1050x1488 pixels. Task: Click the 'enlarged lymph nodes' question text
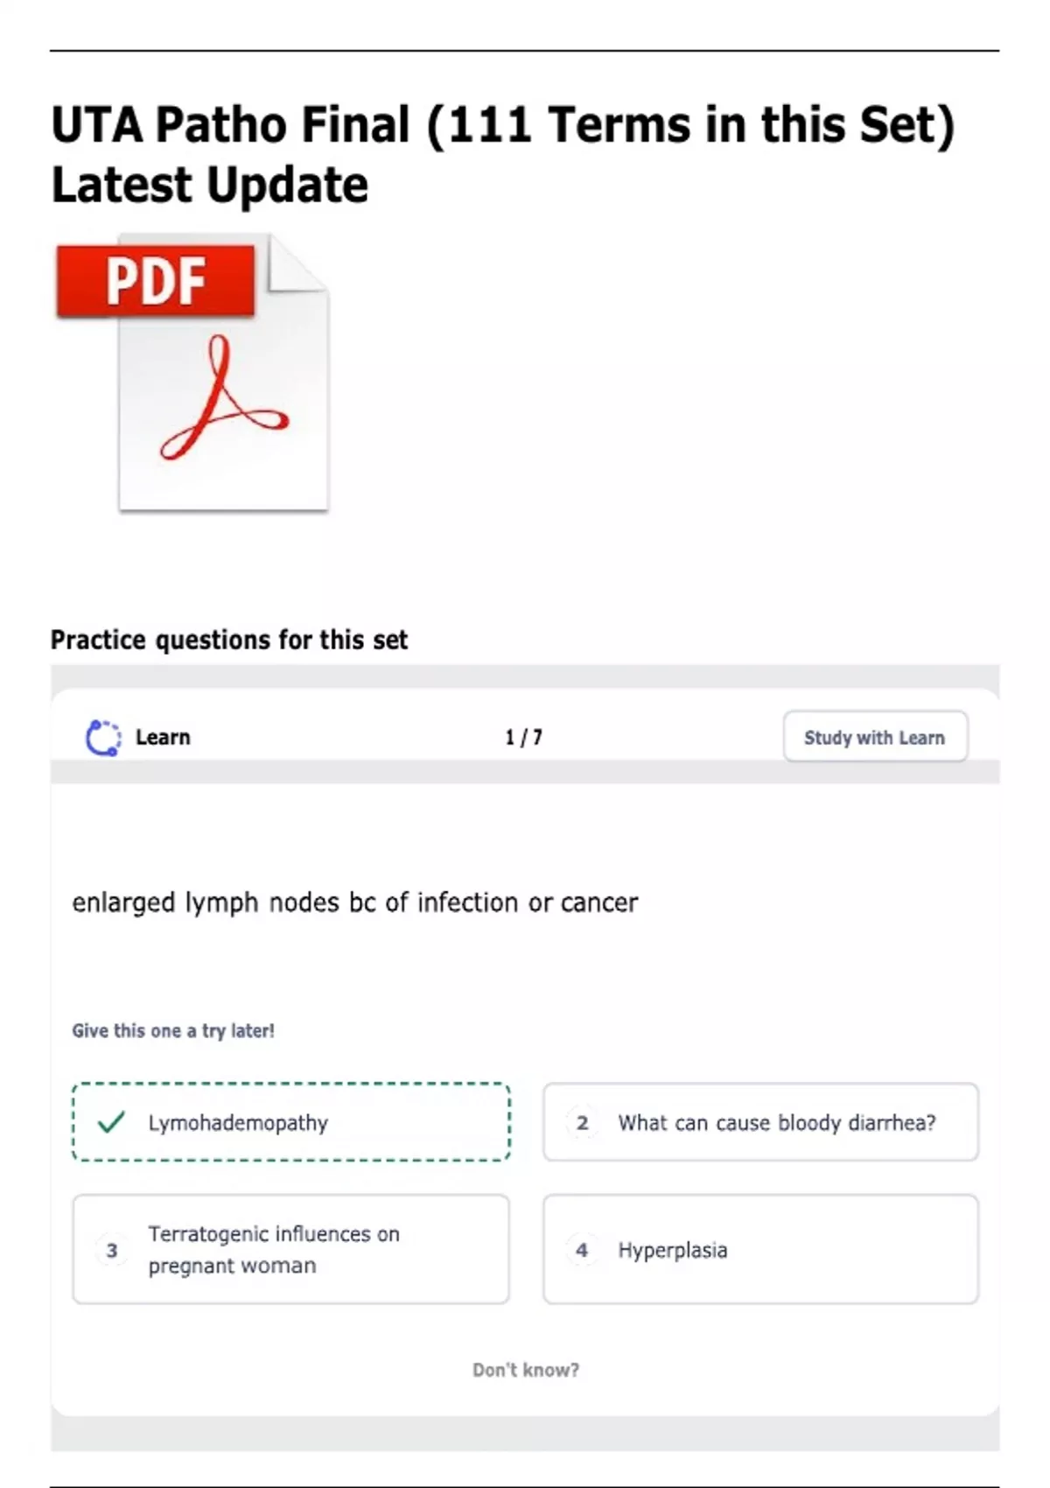tap(354, 902)
